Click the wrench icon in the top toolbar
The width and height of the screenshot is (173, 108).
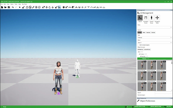[33, 7]
